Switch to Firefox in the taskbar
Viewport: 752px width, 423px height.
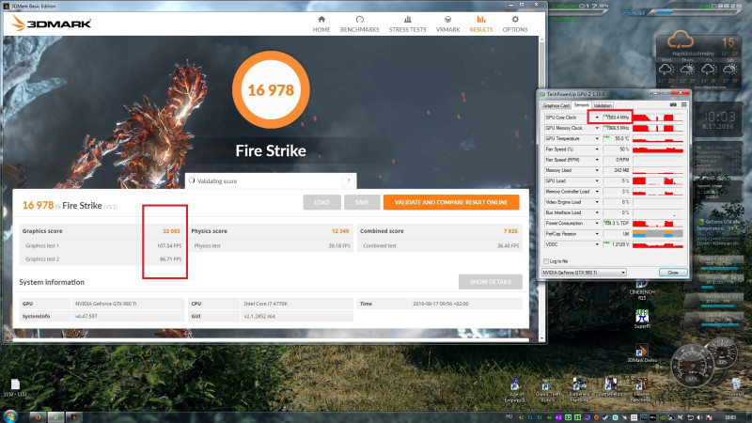tap(38, 417)
